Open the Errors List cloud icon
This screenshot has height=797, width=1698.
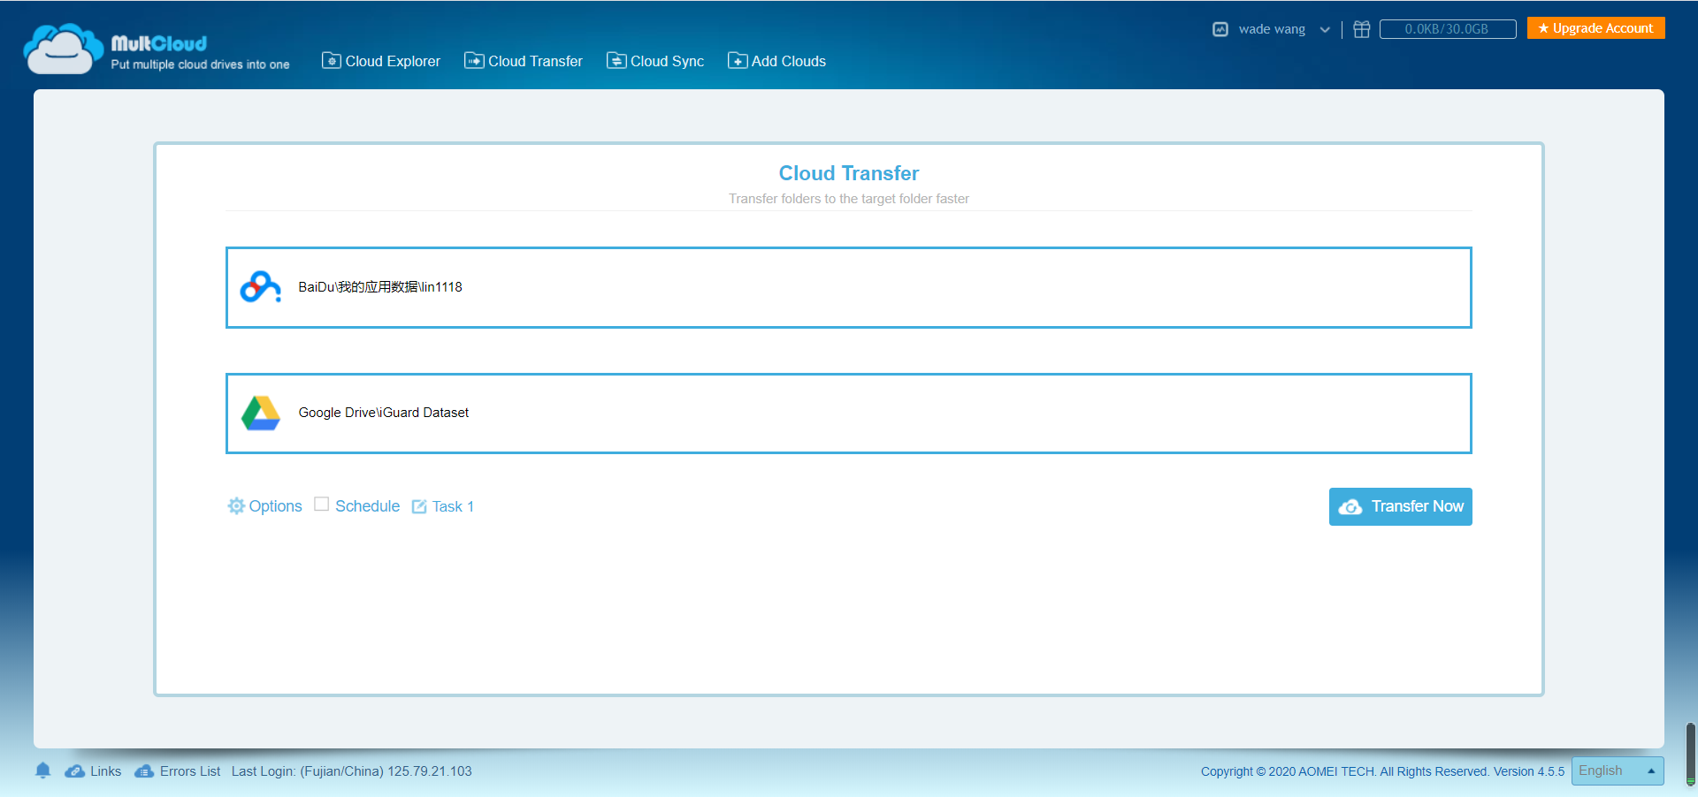tap(144, 770)
